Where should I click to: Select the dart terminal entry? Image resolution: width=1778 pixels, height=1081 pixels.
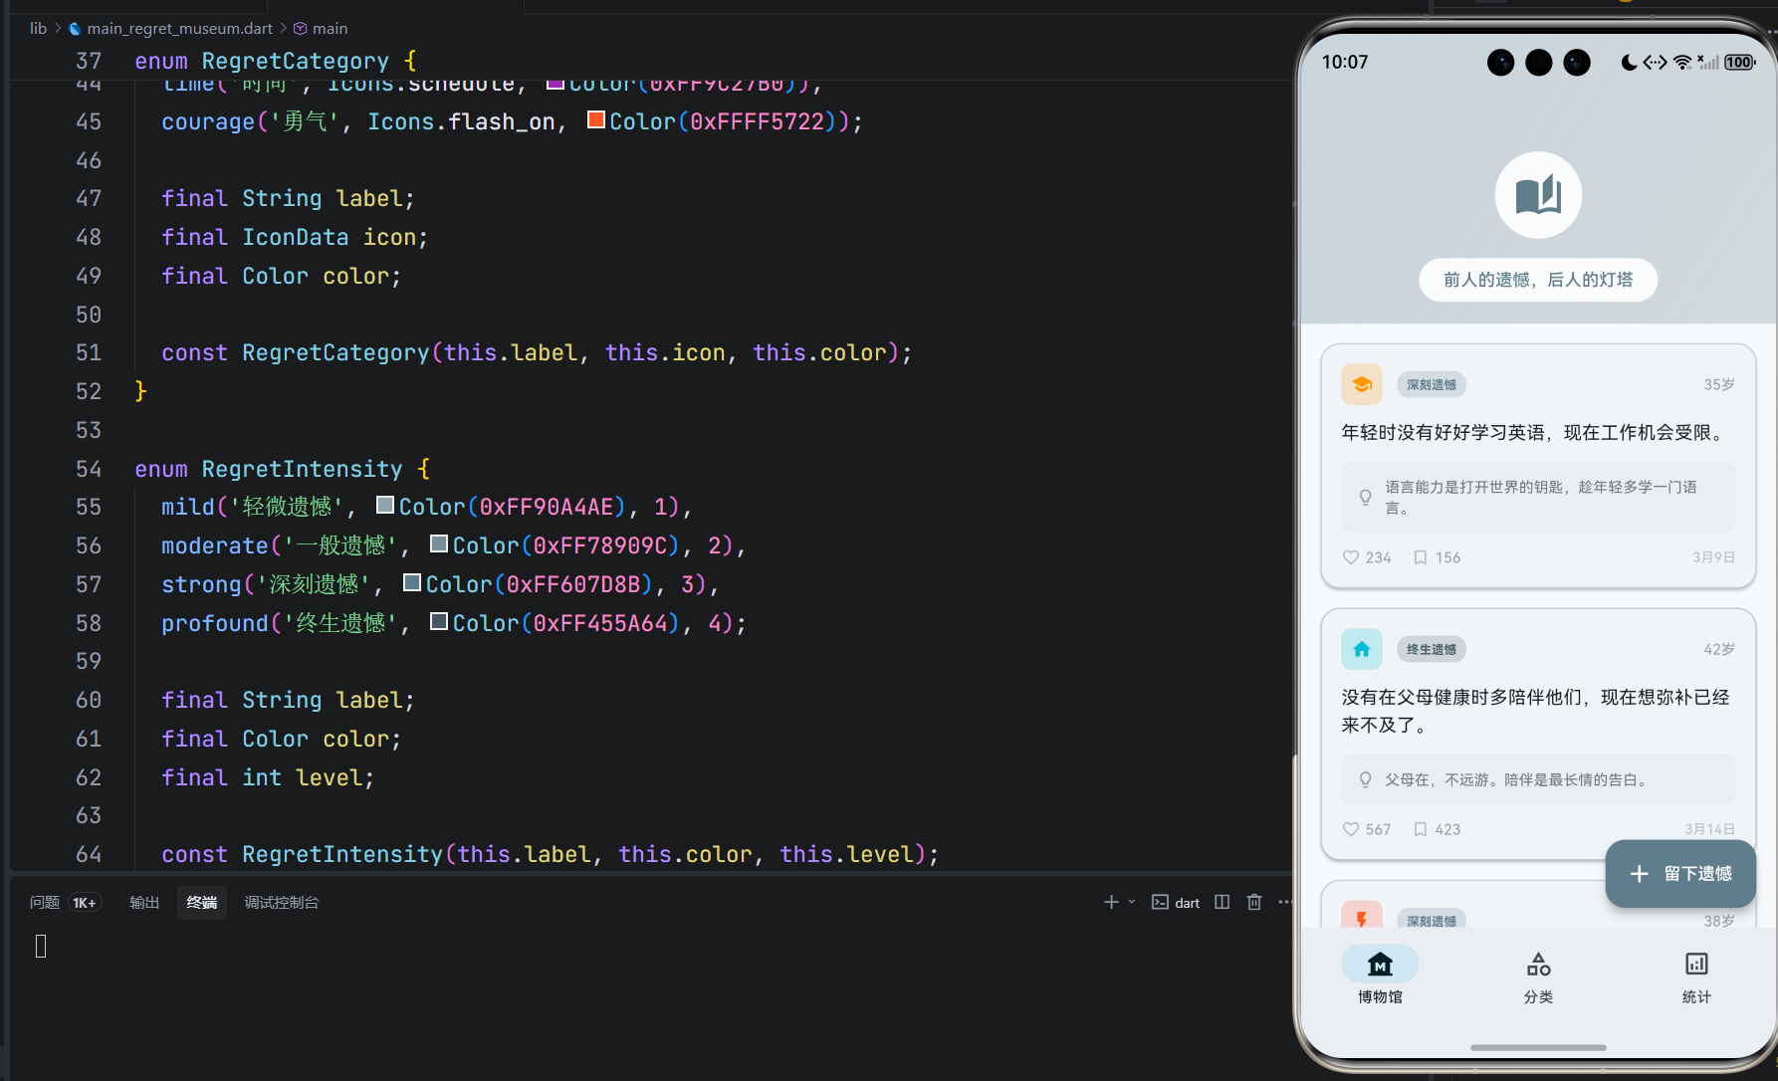[1176, 902]
